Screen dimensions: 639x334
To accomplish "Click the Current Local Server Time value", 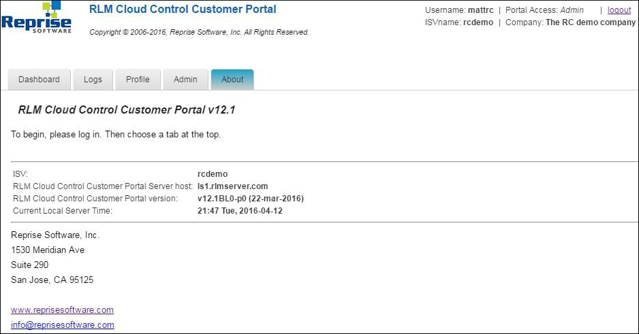I will point(239,211).
